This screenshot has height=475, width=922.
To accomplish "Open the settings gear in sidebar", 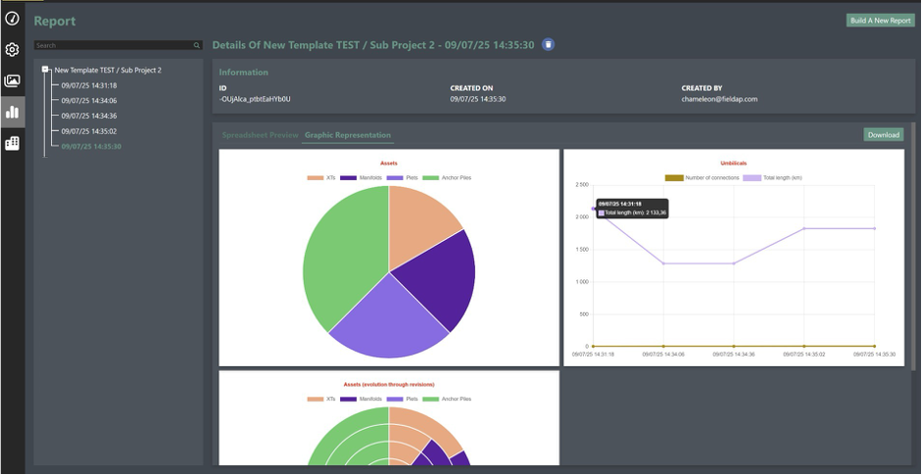I will 12,50.
